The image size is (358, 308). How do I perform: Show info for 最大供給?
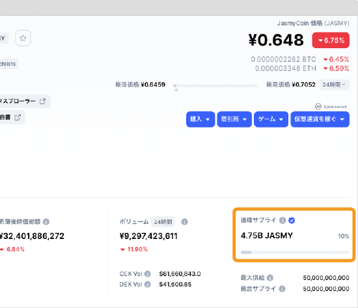[270, 277]
